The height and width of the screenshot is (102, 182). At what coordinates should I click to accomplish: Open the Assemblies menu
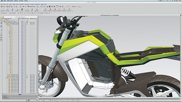22,4
